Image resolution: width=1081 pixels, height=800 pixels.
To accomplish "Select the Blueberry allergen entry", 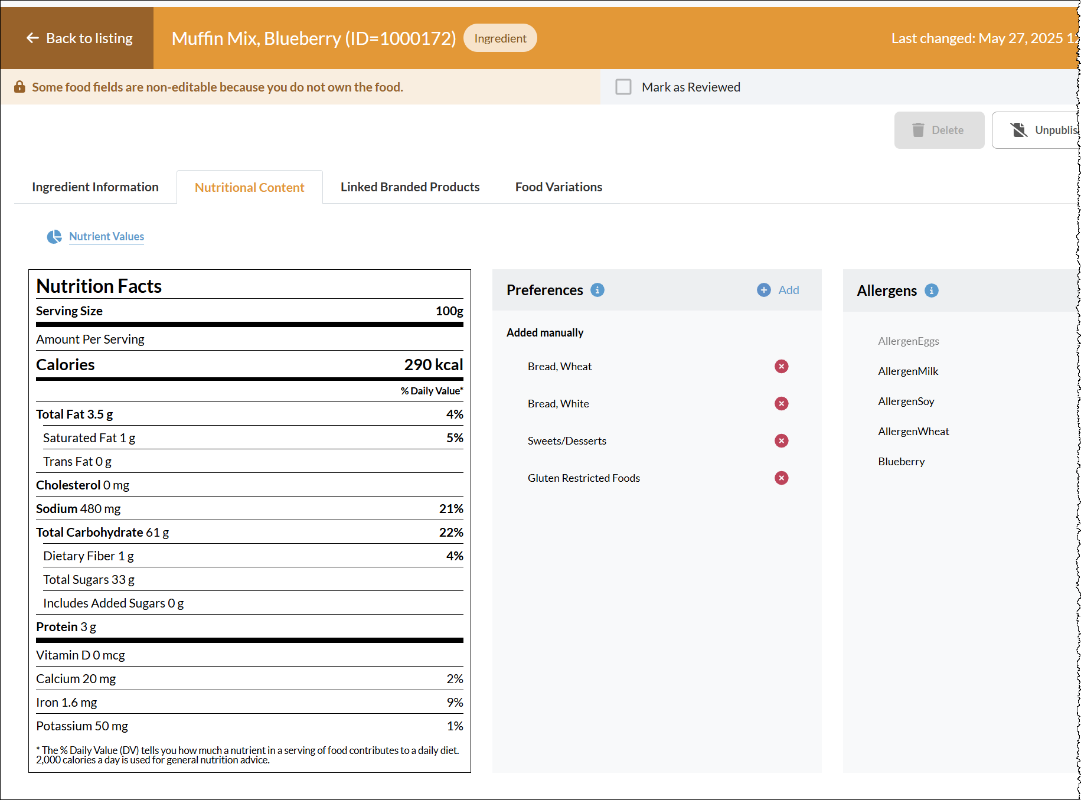I will [x=901, y=461].
